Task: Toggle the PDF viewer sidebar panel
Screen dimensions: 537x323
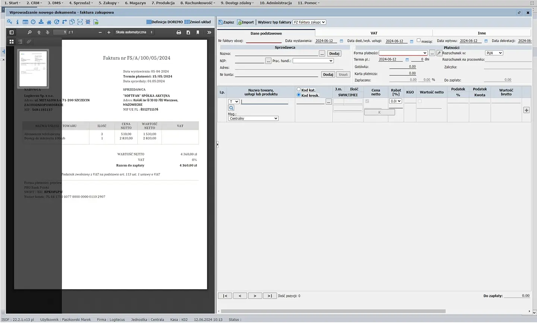Action: (x=12, y=32)
